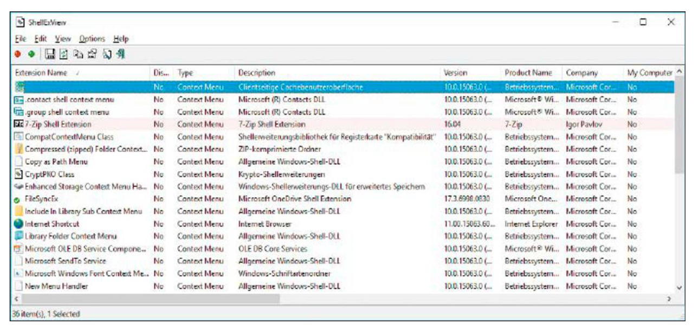Open the Find toolbar icon
The height and width of the screenshot is (331, 698).
pyautogui.click(x=107, y=54)
